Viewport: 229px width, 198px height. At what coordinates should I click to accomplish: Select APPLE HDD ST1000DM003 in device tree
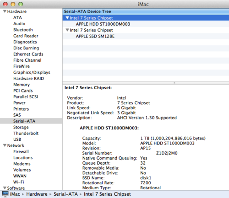(x=103, y=24)
